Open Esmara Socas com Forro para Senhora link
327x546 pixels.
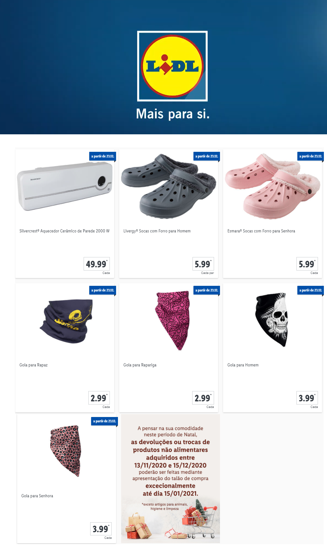[261, 231]
